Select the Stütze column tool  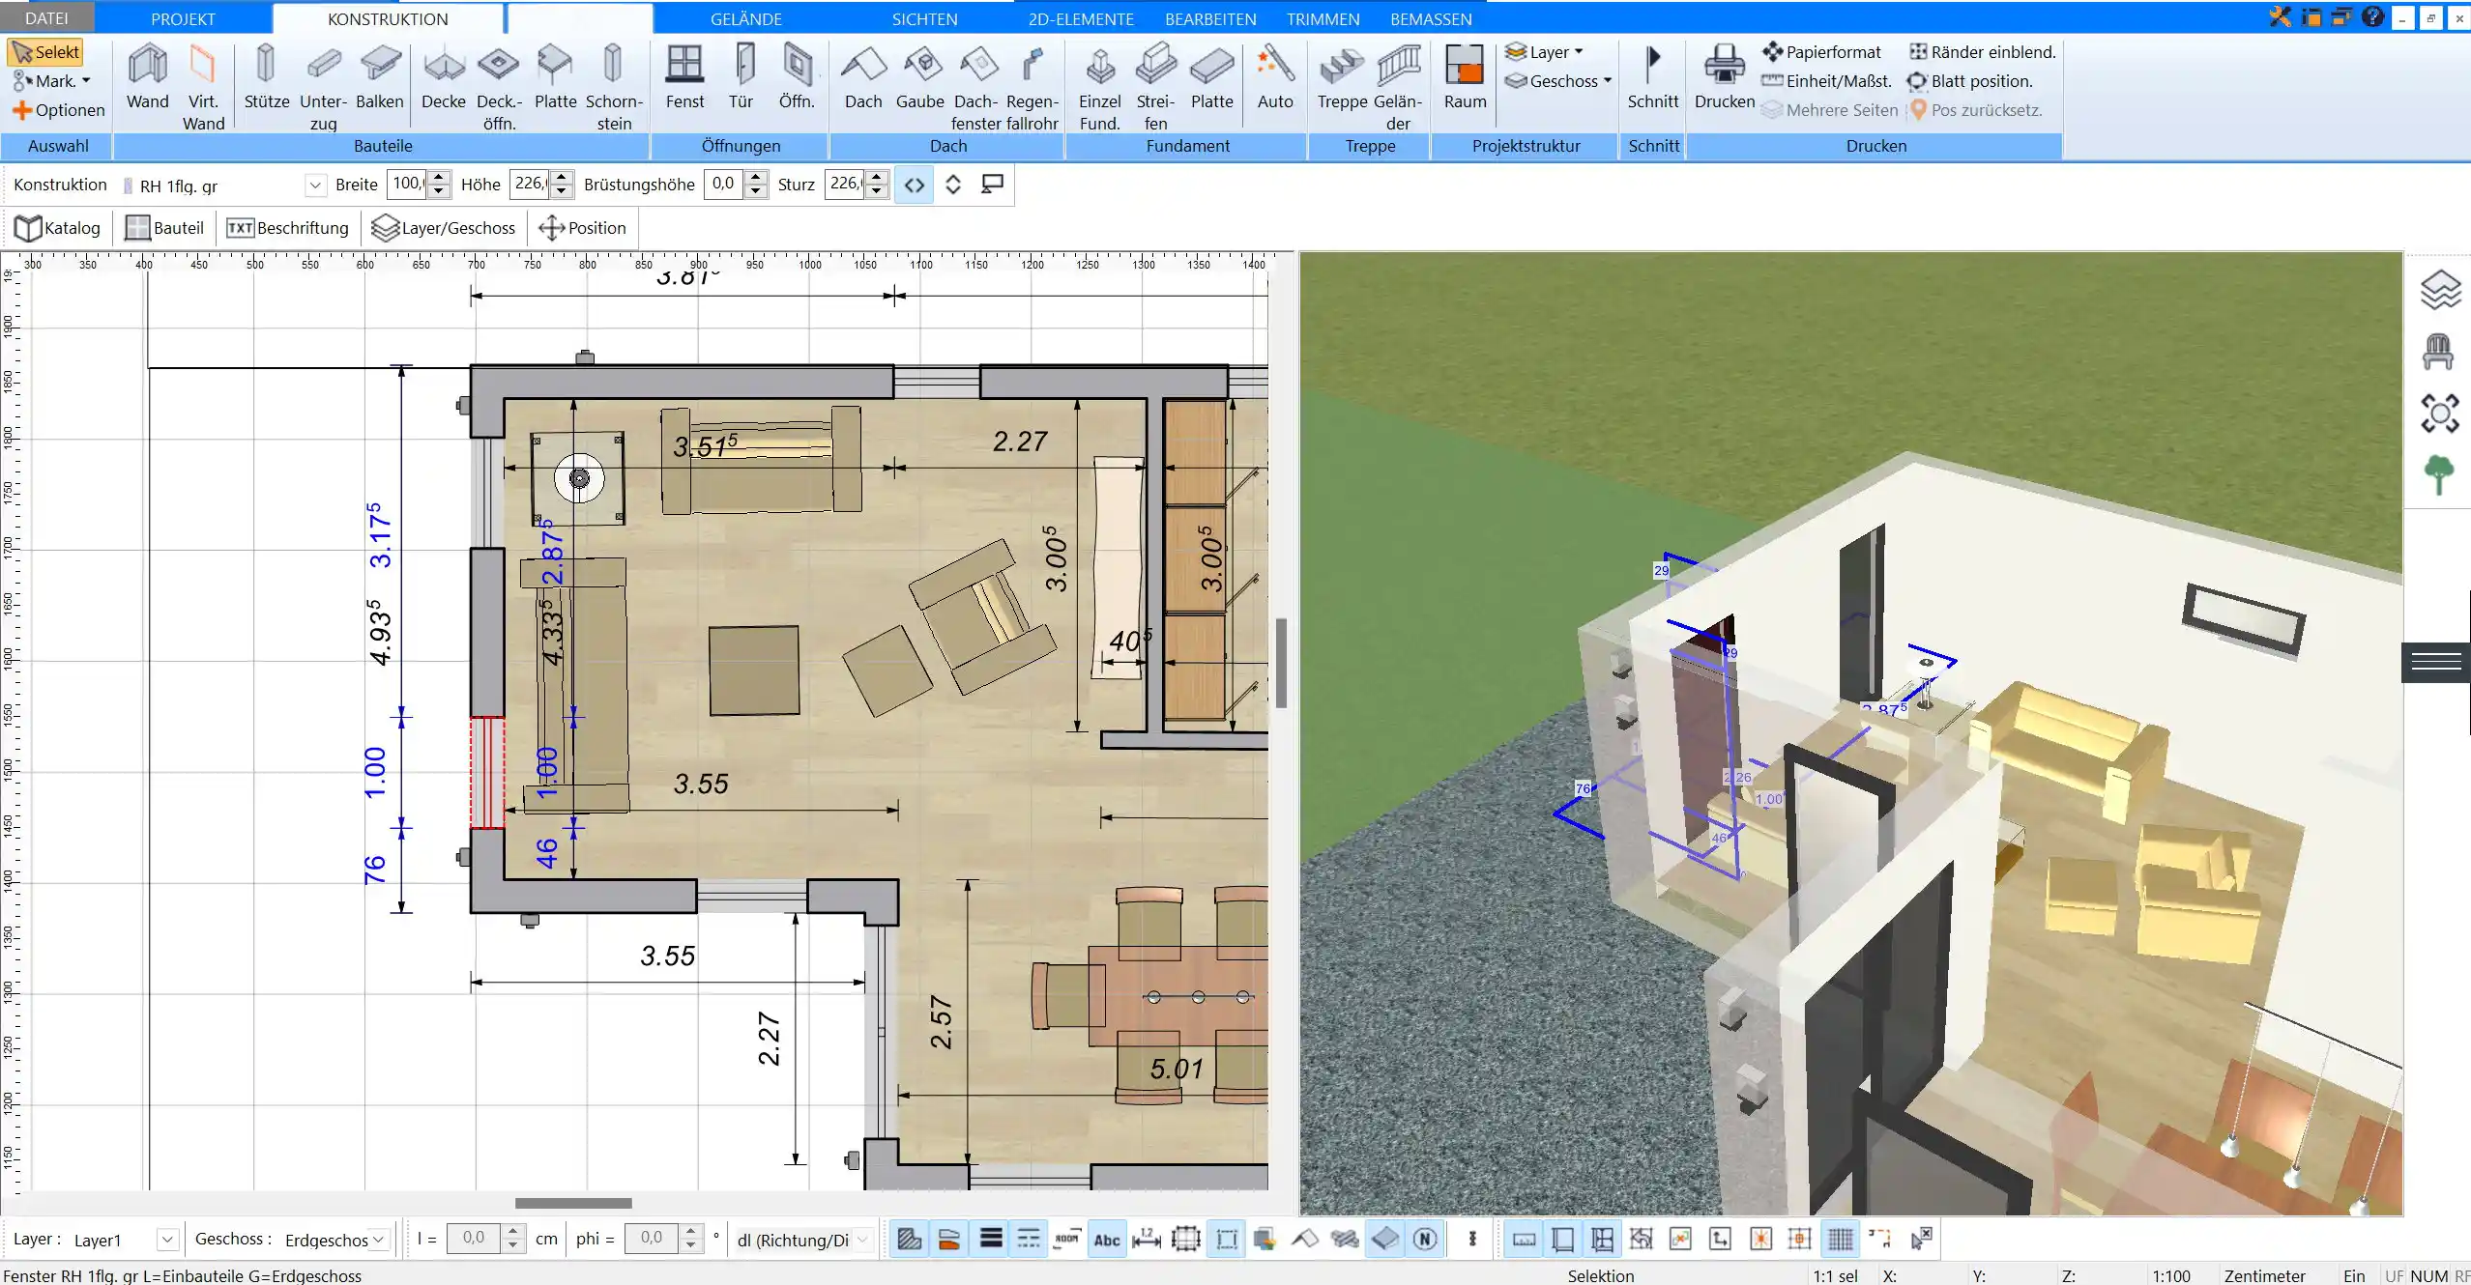[266, 77]
